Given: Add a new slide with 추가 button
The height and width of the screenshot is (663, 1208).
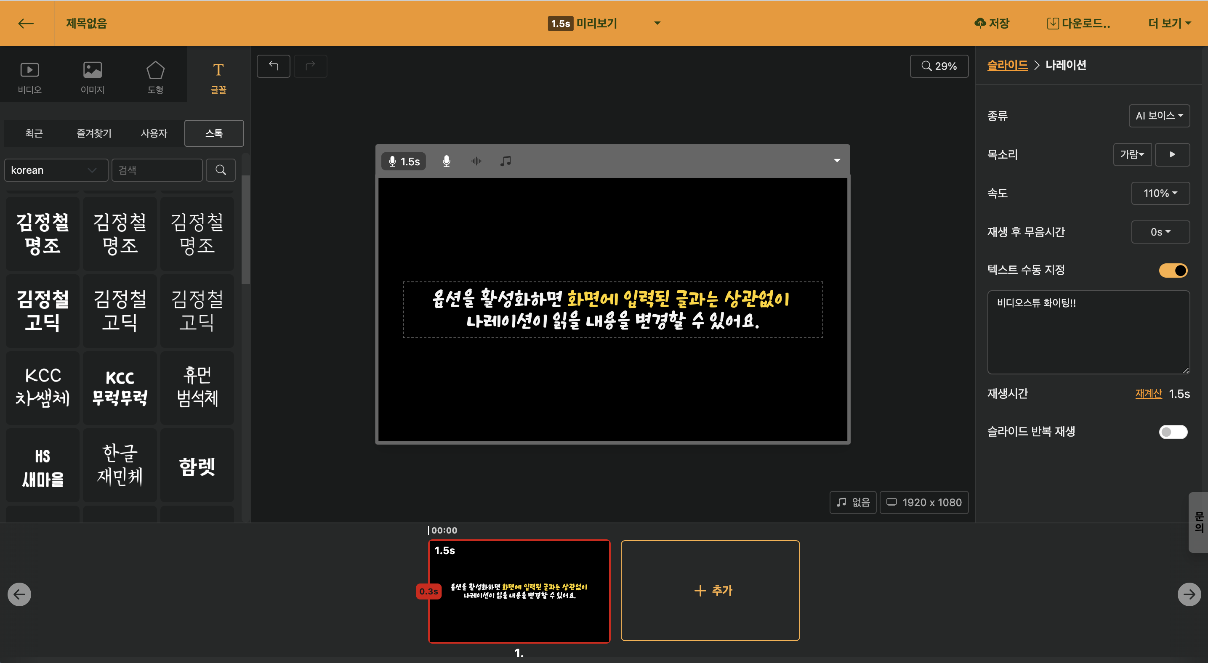Looking at the screenshot, I should click(710, 590).
